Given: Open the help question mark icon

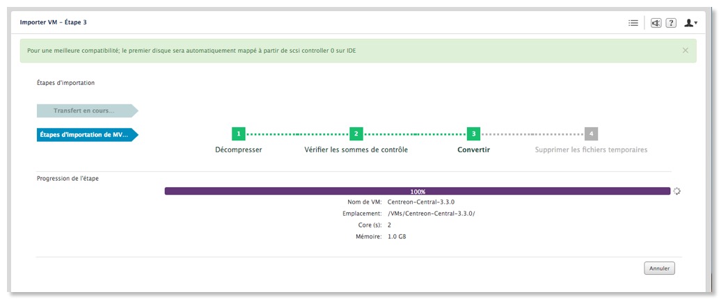Looking at the screenshot, I should click(x=671, y=23).
